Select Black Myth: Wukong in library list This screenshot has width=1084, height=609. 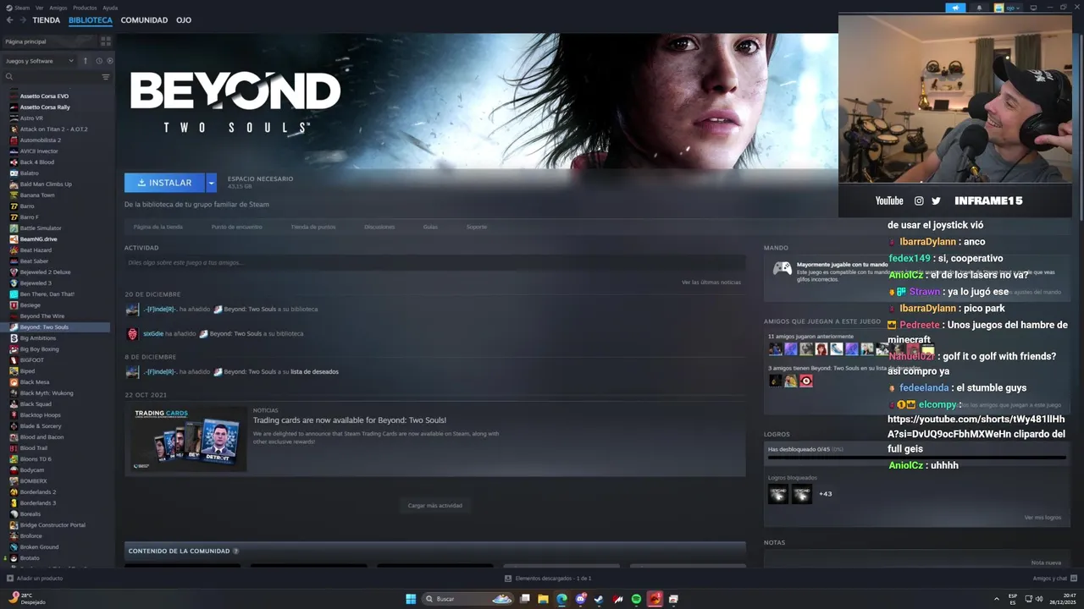click(x=47, y=393)
